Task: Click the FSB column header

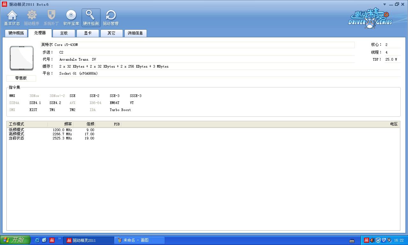Action: (109, 124)
